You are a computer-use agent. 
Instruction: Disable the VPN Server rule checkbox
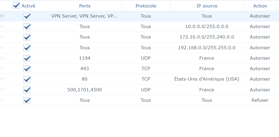point(27,16)
